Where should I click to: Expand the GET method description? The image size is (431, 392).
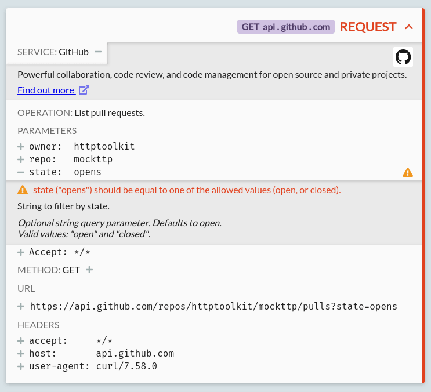tap(89, 270)
